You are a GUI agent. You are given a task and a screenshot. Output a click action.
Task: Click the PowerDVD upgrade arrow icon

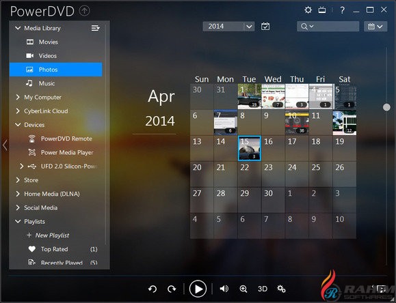tap(84, 11)
